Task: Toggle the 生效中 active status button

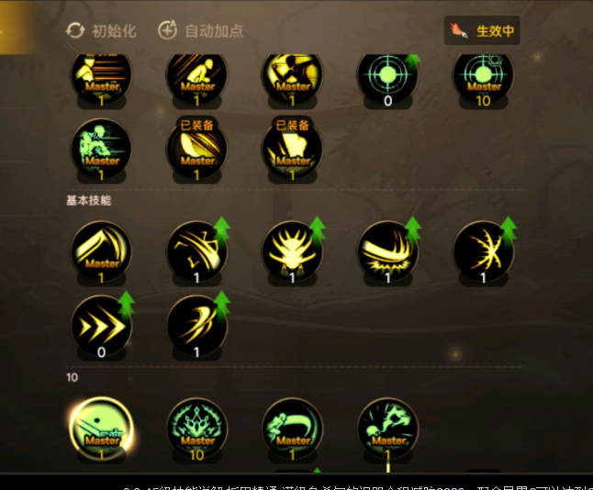Action: coord(481,30)
